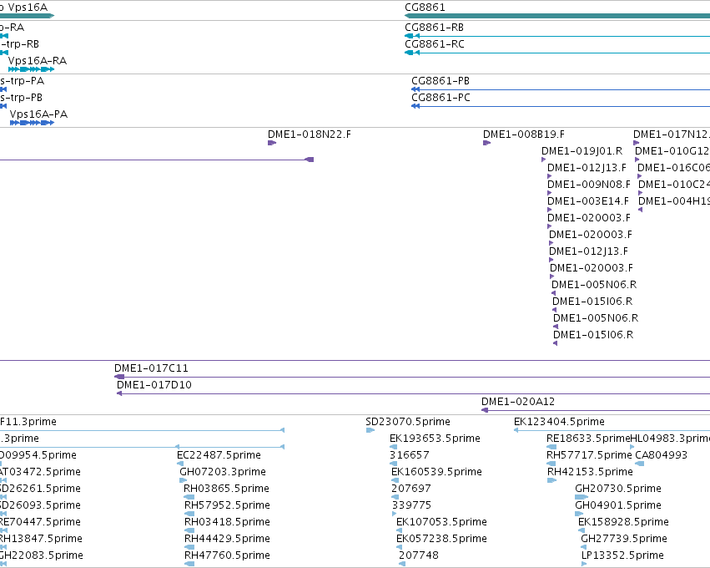Click the RH03865.5prime label
Viewport: 710px width, 568px height.
[226, 489]
